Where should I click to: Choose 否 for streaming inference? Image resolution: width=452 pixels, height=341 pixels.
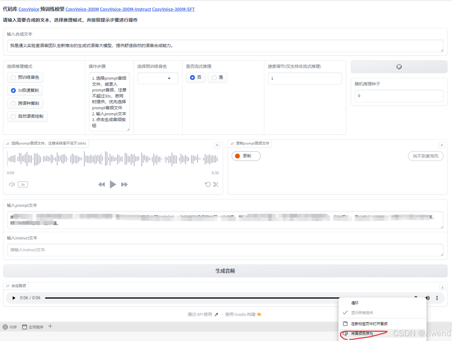[x=196, y=77]
